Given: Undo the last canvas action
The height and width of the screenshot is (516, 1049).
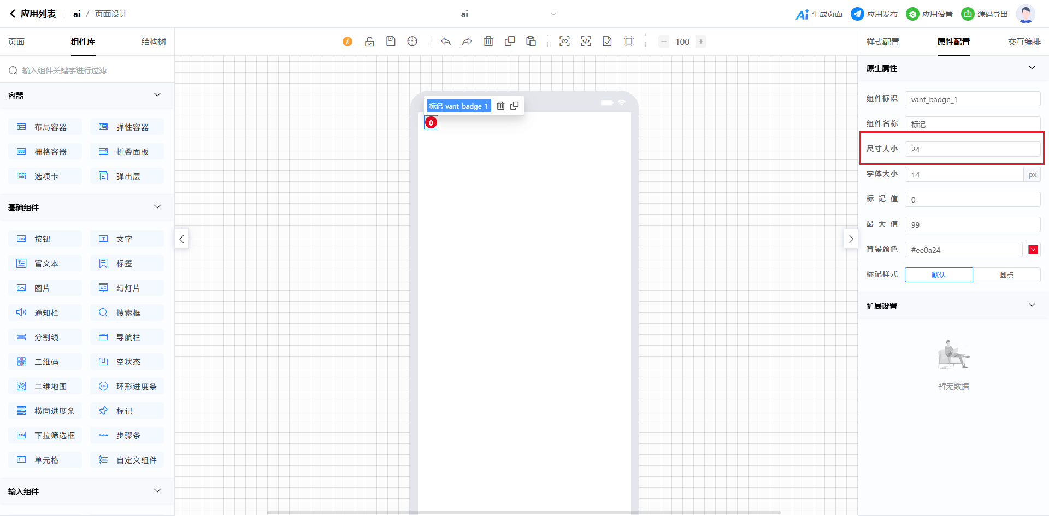Looking at the screenshot, I should pyautogui.click(x=446, y=41).
